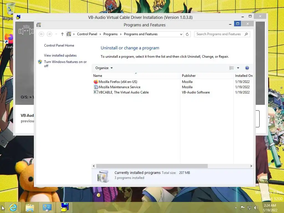Select VBCABLE, The Virtual Audio Cable entry
This screenshot has height=213, width=284.
click(x=124, y=92)
